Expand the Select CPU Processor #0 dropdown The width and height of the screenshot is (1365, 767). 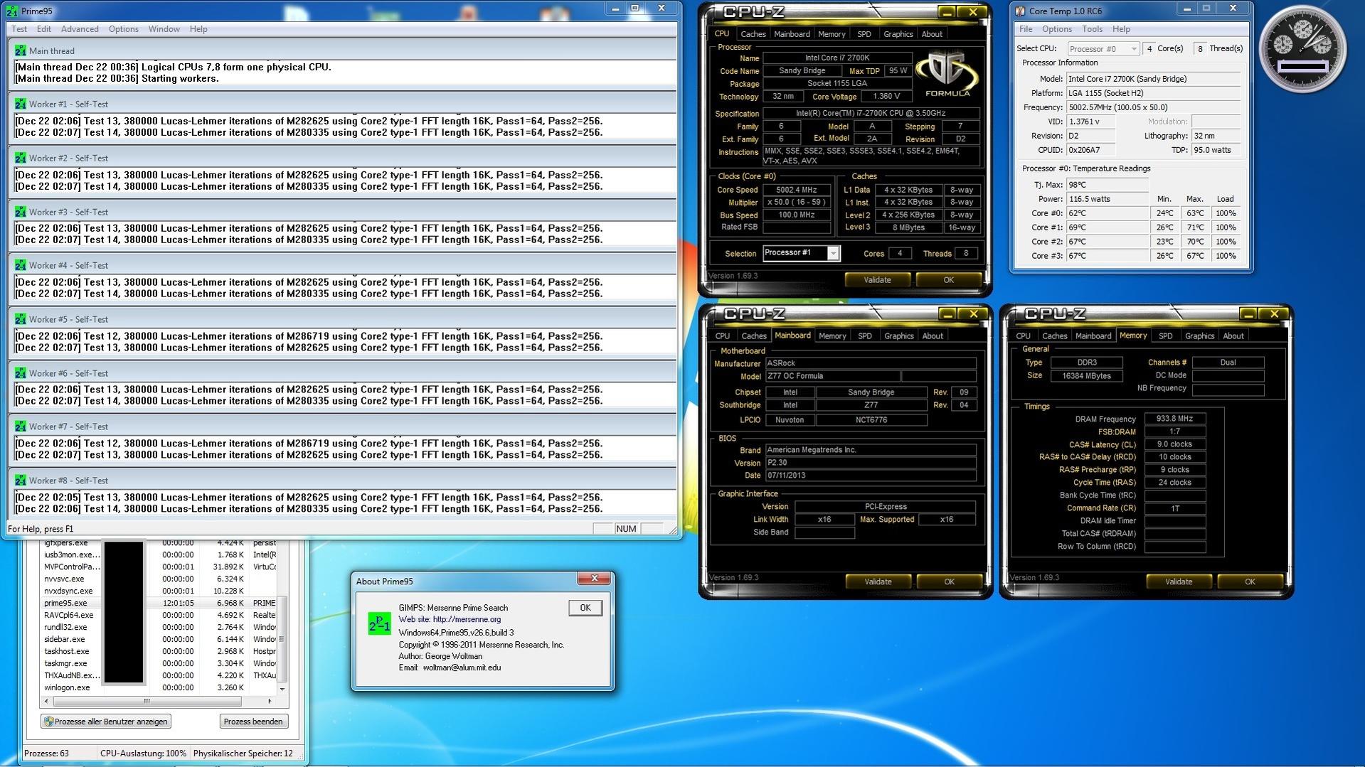click(x=1134, y=49)
